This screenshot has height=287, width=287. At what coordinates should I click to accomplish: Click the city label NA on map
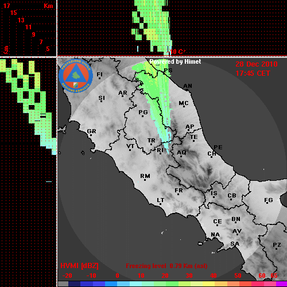point(215,234)
